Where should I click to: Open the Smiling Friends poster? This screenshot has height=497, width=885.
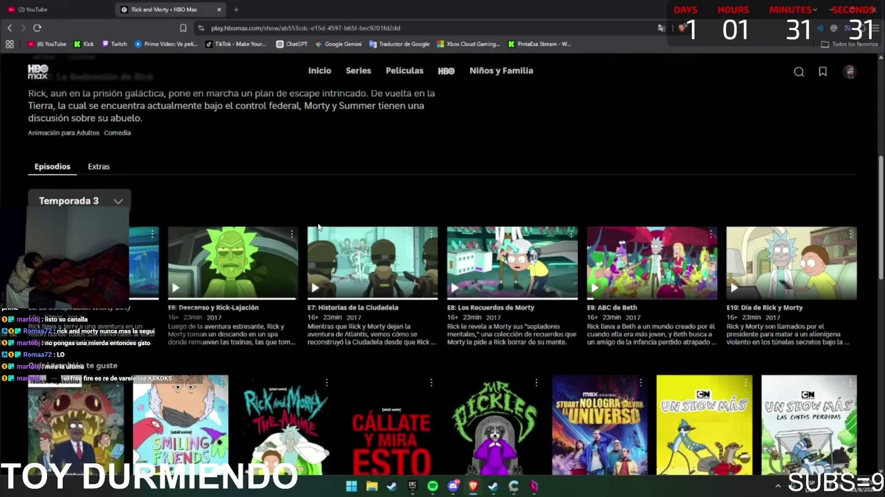[180, 425]
